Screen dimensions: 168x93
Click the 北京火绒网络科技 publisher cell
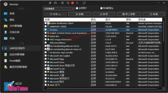150,43
